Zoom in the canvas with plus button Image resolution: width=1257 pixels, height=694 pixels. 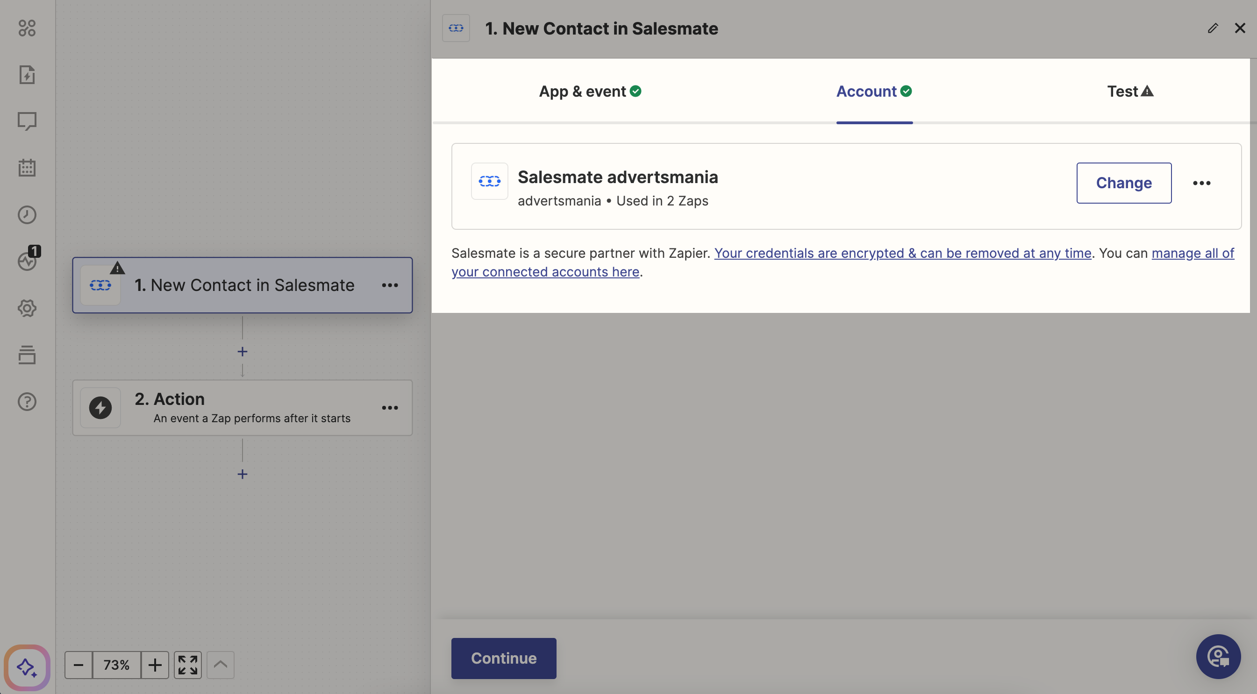155,665
